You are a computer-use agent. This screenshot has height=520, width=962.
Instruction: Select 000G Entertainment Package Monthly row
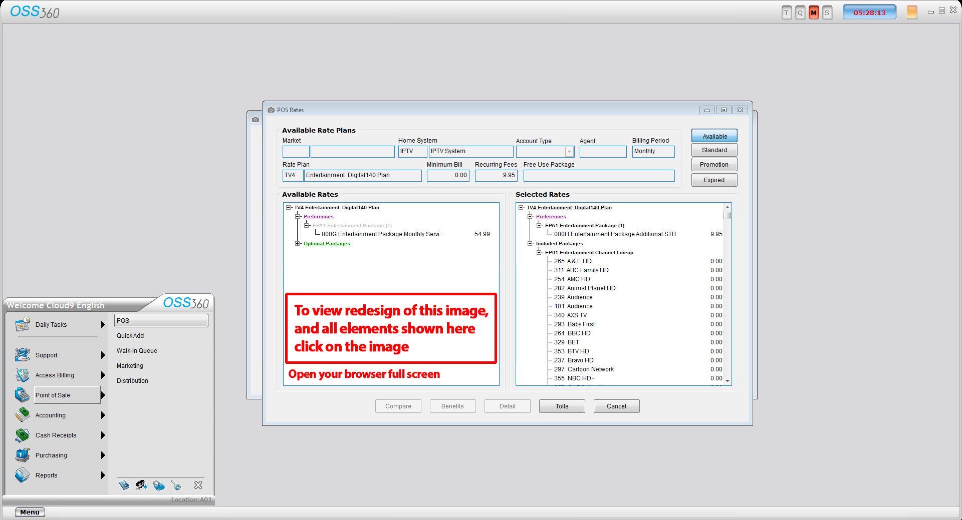406,234
